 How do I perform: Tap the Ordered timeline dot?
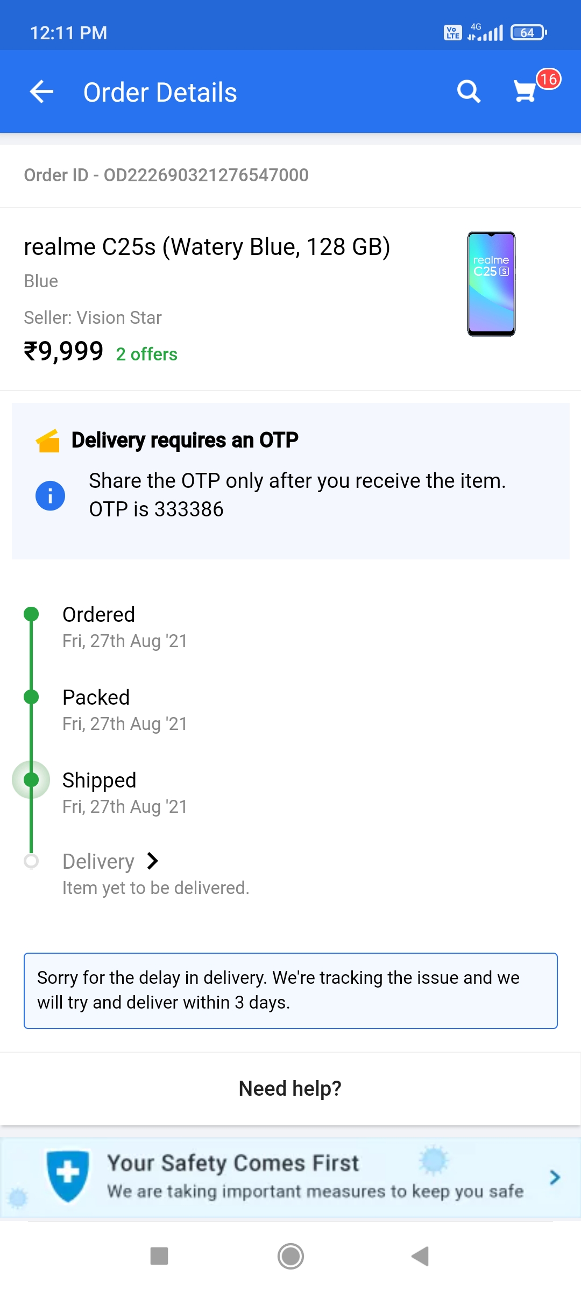[x=31, y=614]
